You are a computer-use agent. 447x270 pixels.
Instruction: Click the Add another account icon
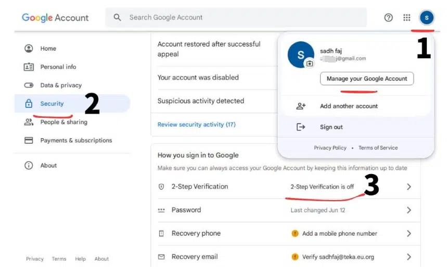[x=301, y=106]
